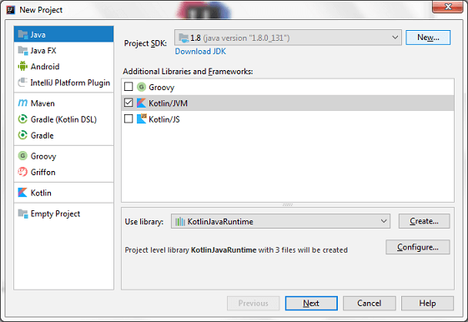Select Griffon project type
468x322 pixels.
click(63, 172)
